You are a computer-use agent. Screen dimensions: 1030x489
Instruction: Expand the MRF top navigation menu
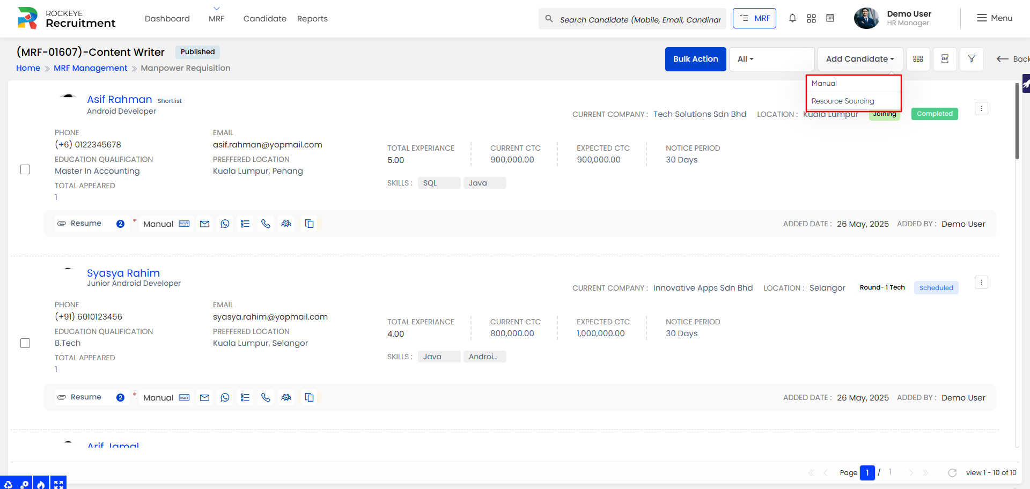[216, 18]
